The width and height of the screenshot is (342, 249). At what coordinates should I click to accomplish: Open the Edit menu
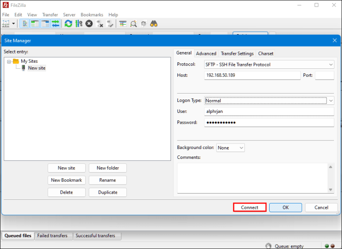pos(18,14)
